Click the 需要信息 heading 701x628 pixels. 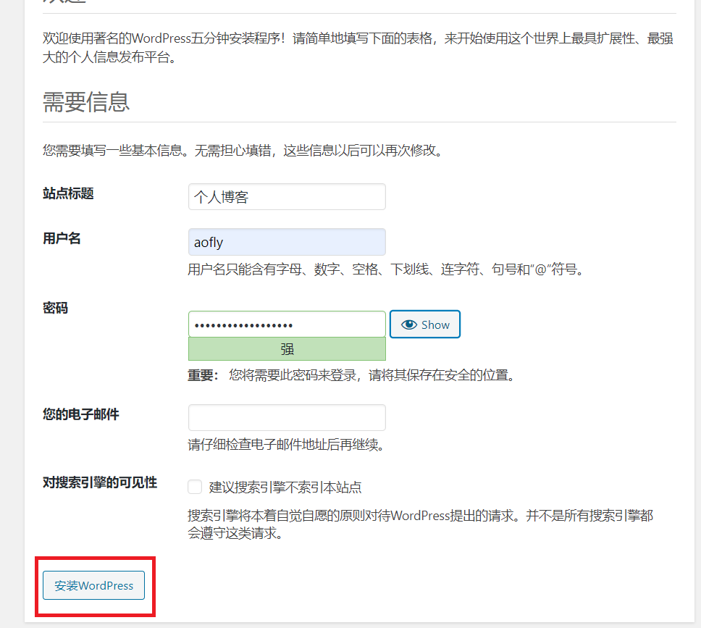tap(86, 102)
